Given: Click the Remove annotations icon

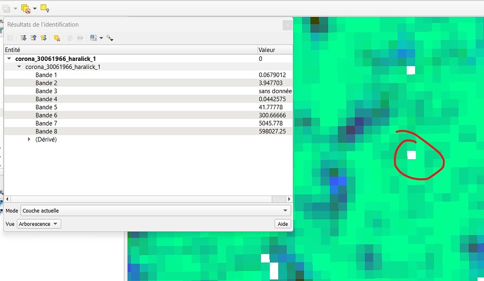Looking at the screenshot, I should (x=25, y=8).
